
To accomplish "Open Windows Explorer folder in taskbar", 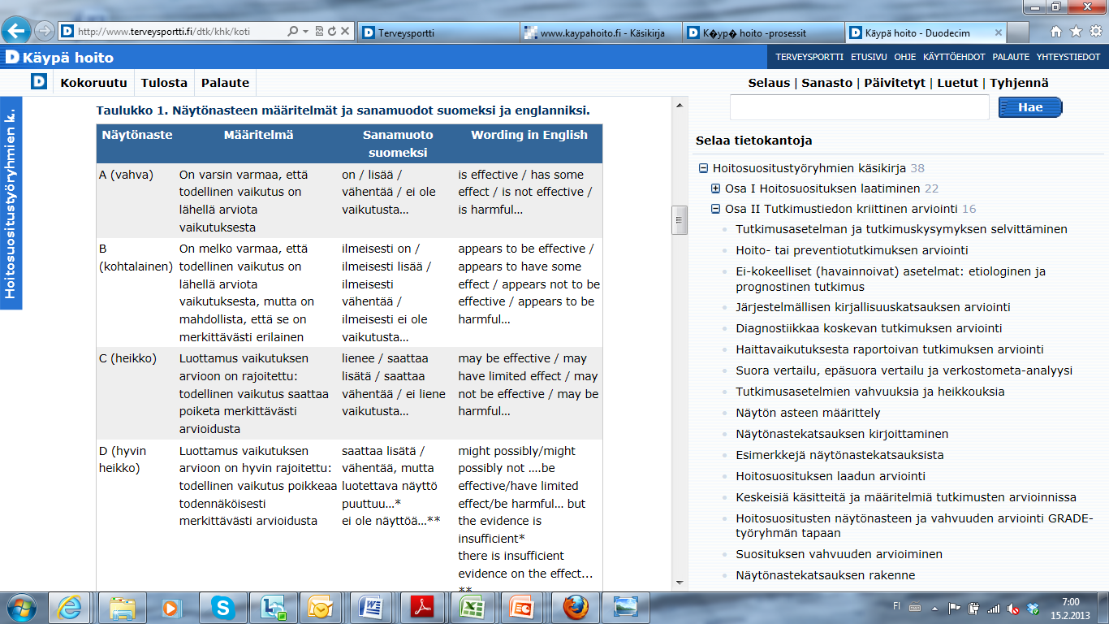I will 123,607.
